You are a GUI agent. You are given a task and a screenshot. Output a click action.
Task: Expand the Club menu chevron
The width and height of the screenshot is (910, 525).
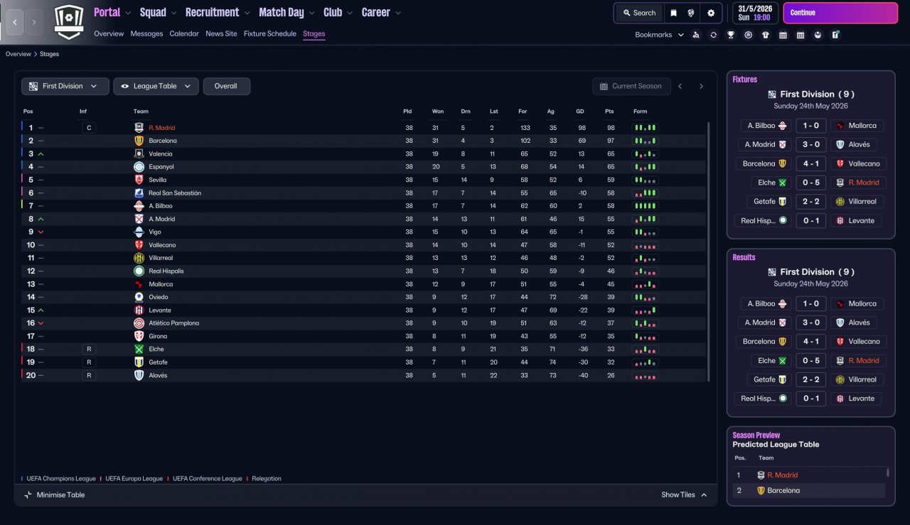pyautogui.click(x=350, y=13)
